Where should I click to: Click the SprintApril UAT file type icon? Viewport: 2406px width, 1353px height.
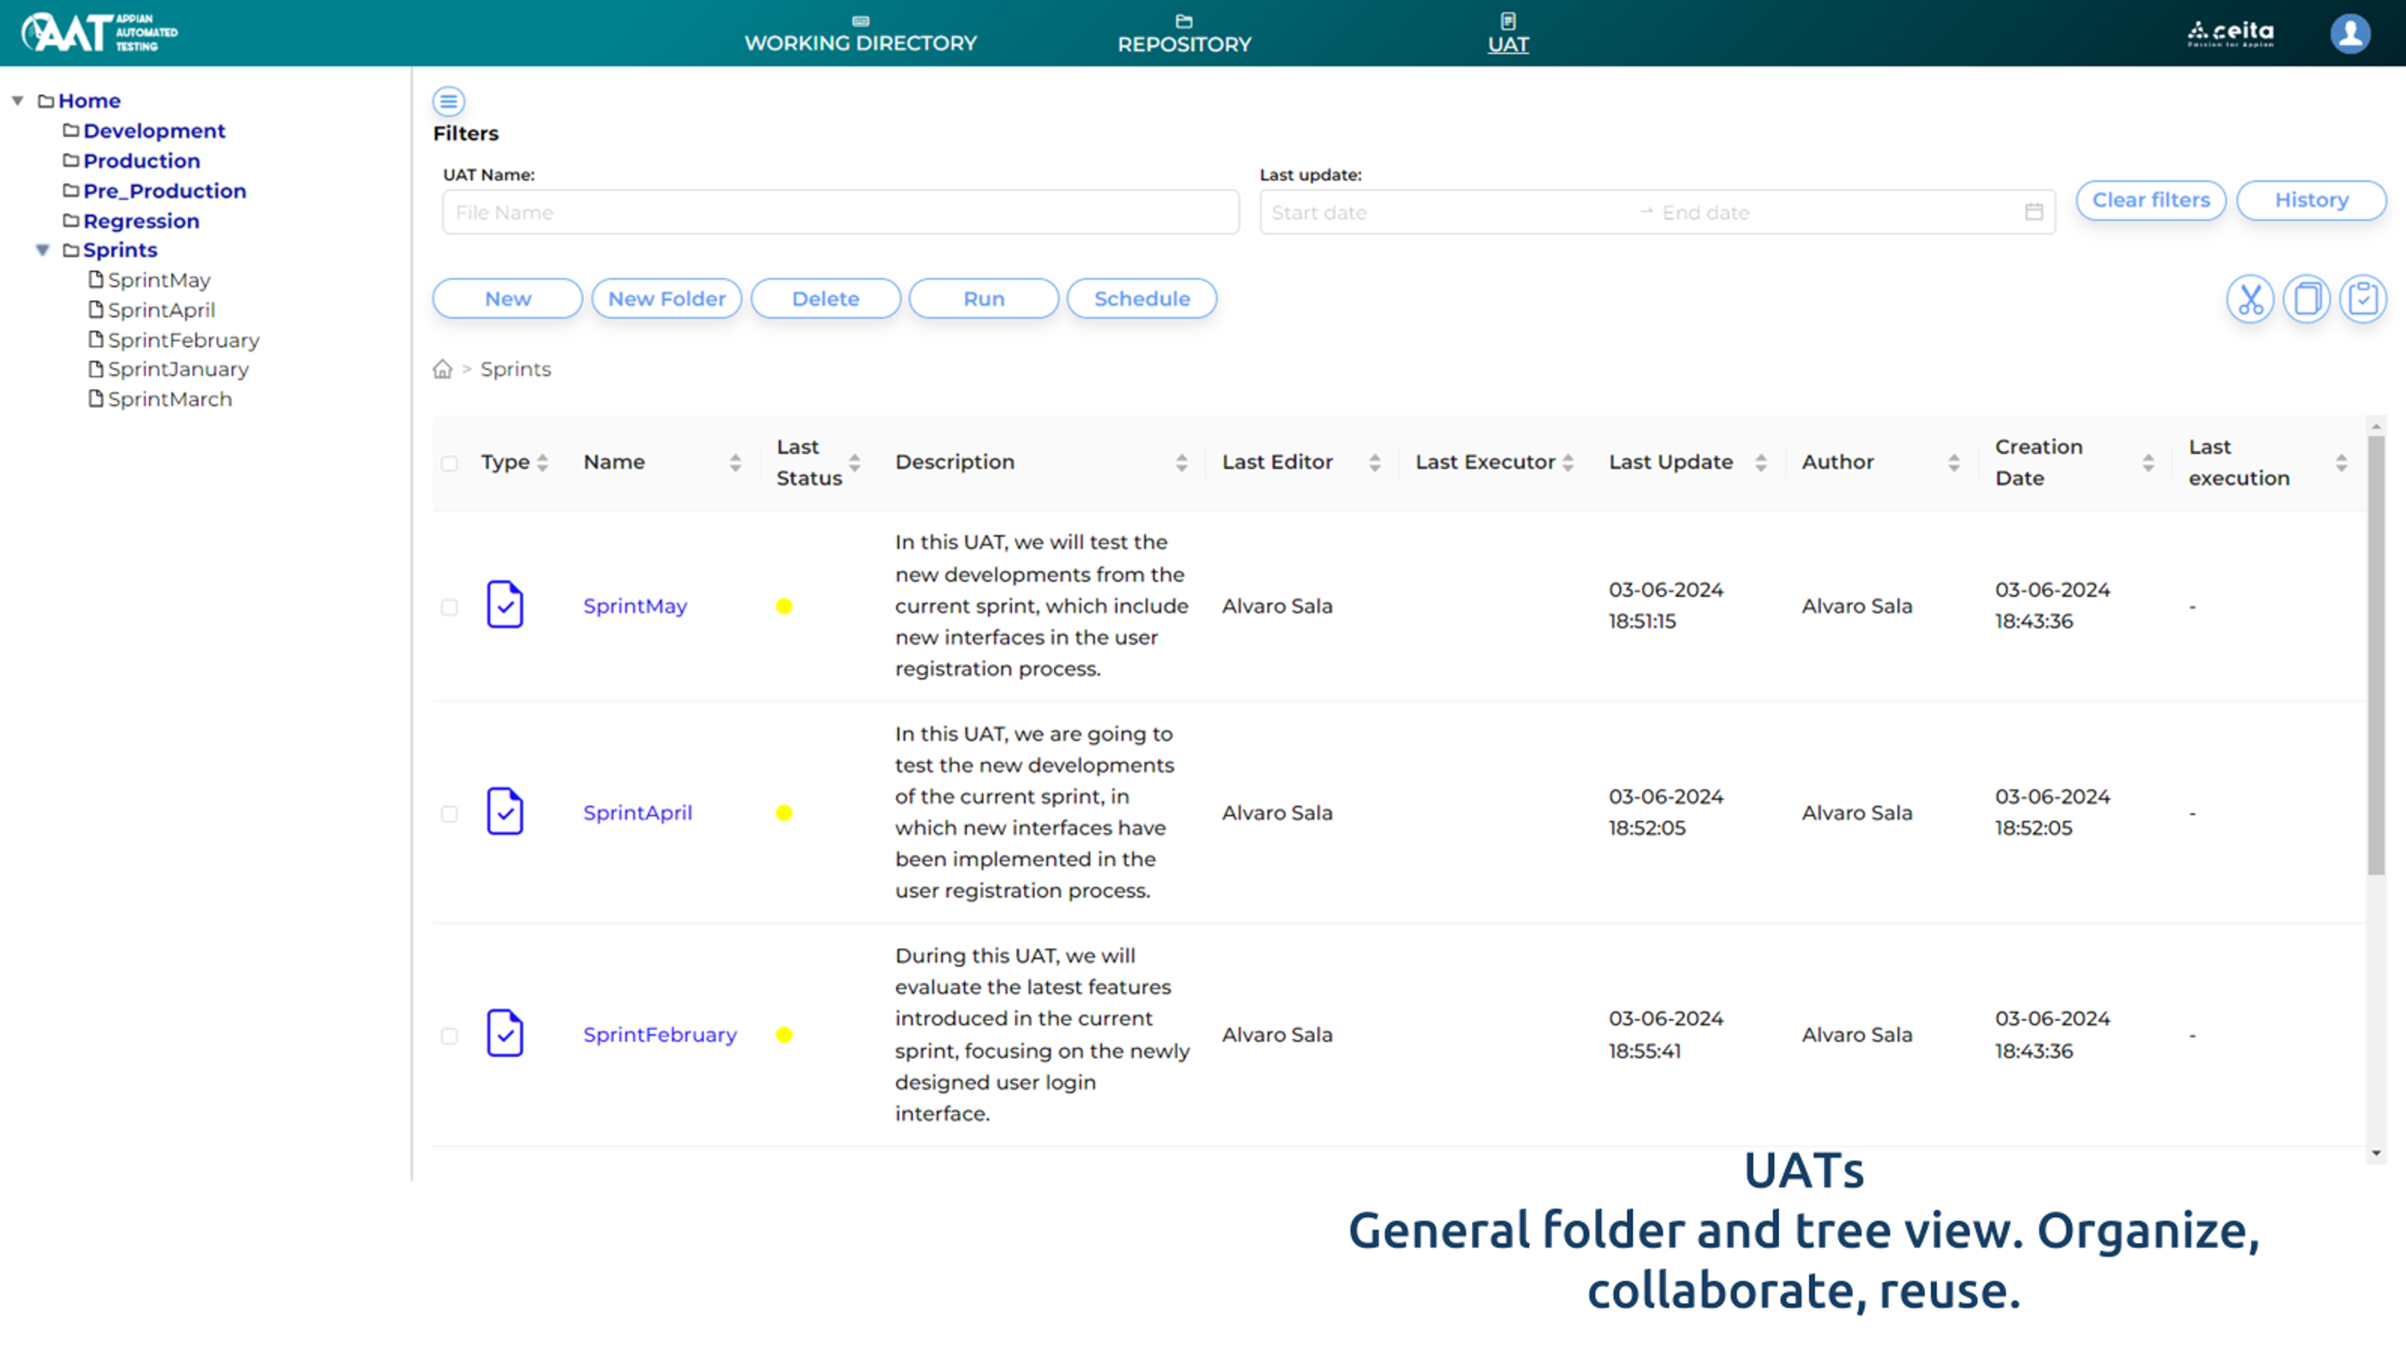tap(505, 812)
